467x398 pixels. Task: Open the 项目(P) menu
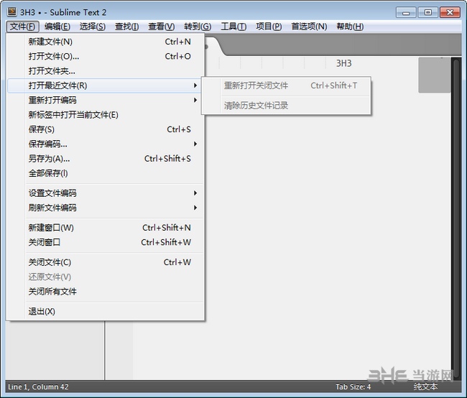[x=269, y=27]
